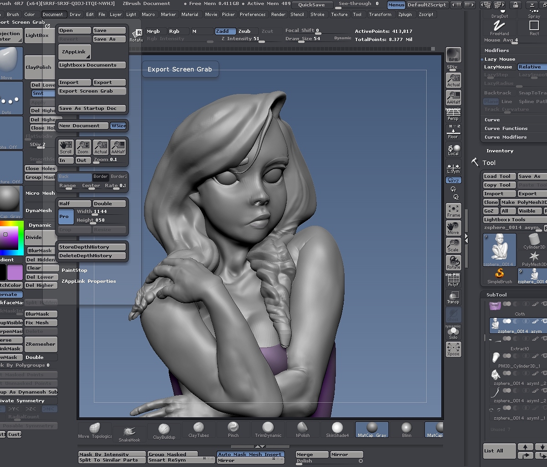Toggle the Mrgb mode
547x467 pixels.
[x=156, y=31]
